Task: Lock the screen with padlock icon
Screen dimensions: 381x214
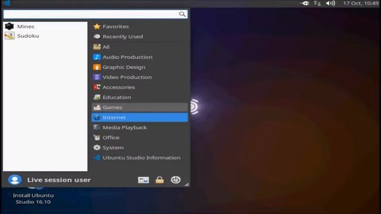Action: coord(160,180)
